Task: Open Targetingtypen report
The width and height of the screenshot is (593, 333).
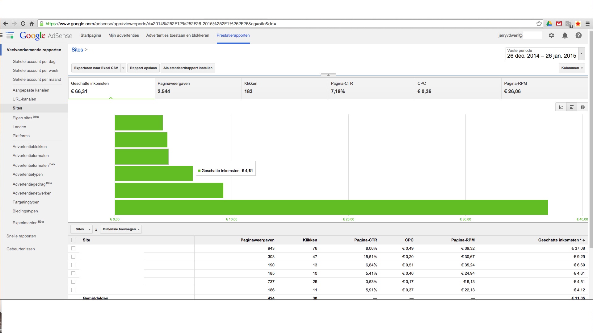Action: coord(26,202)
